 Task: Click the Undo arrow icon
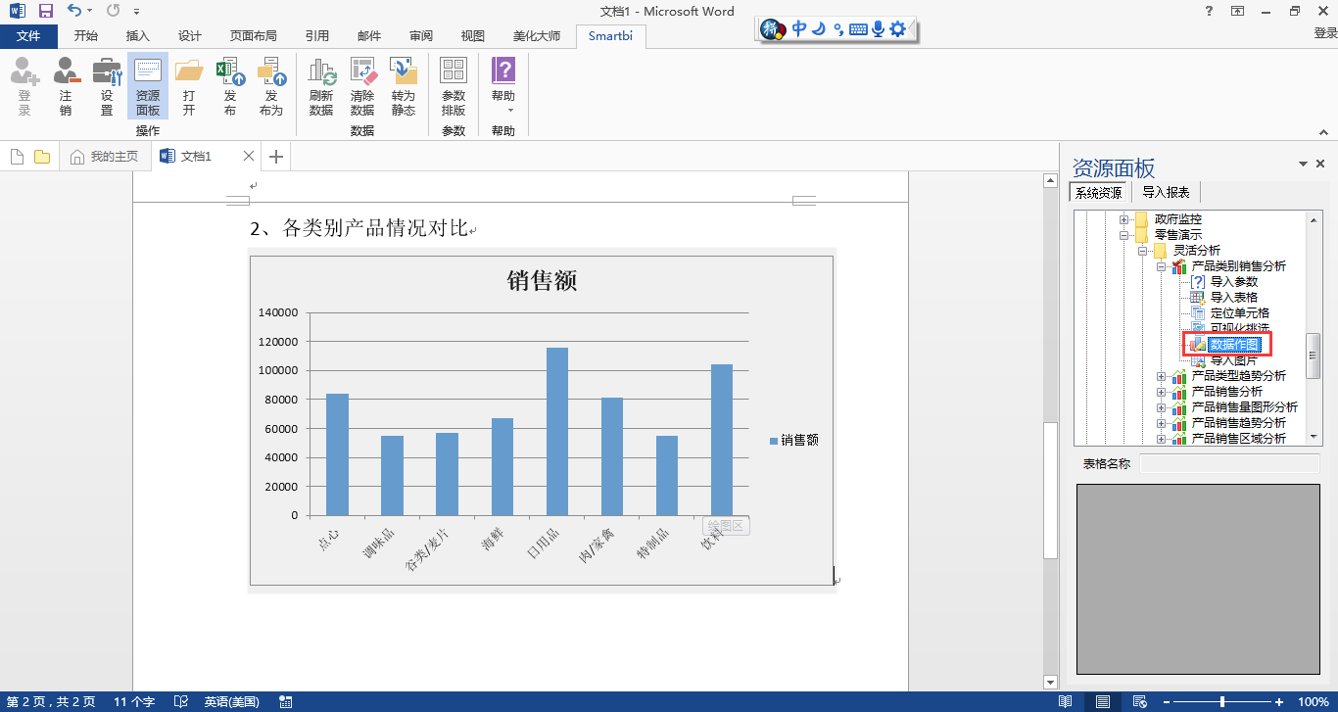pyautogui.click(x=74, y=12)
